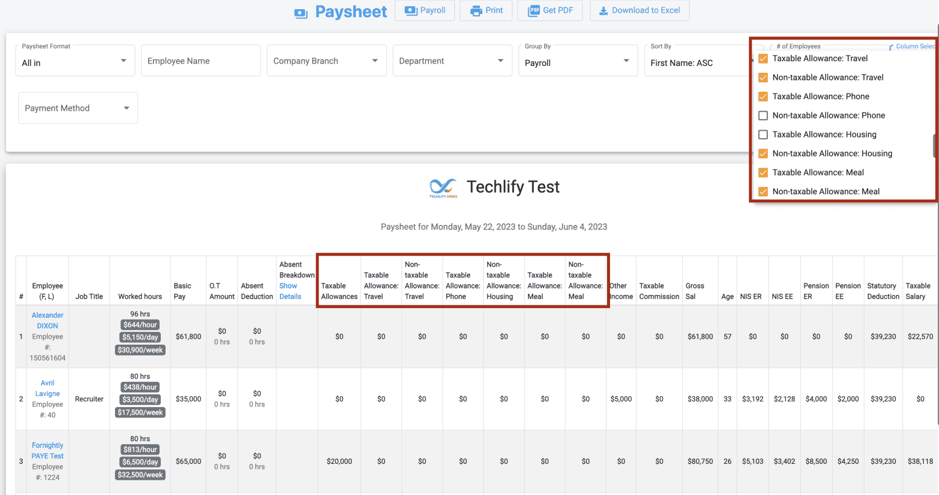Click the Payroll button on the toolbar
939x495 pixels.
pos(424,10)
